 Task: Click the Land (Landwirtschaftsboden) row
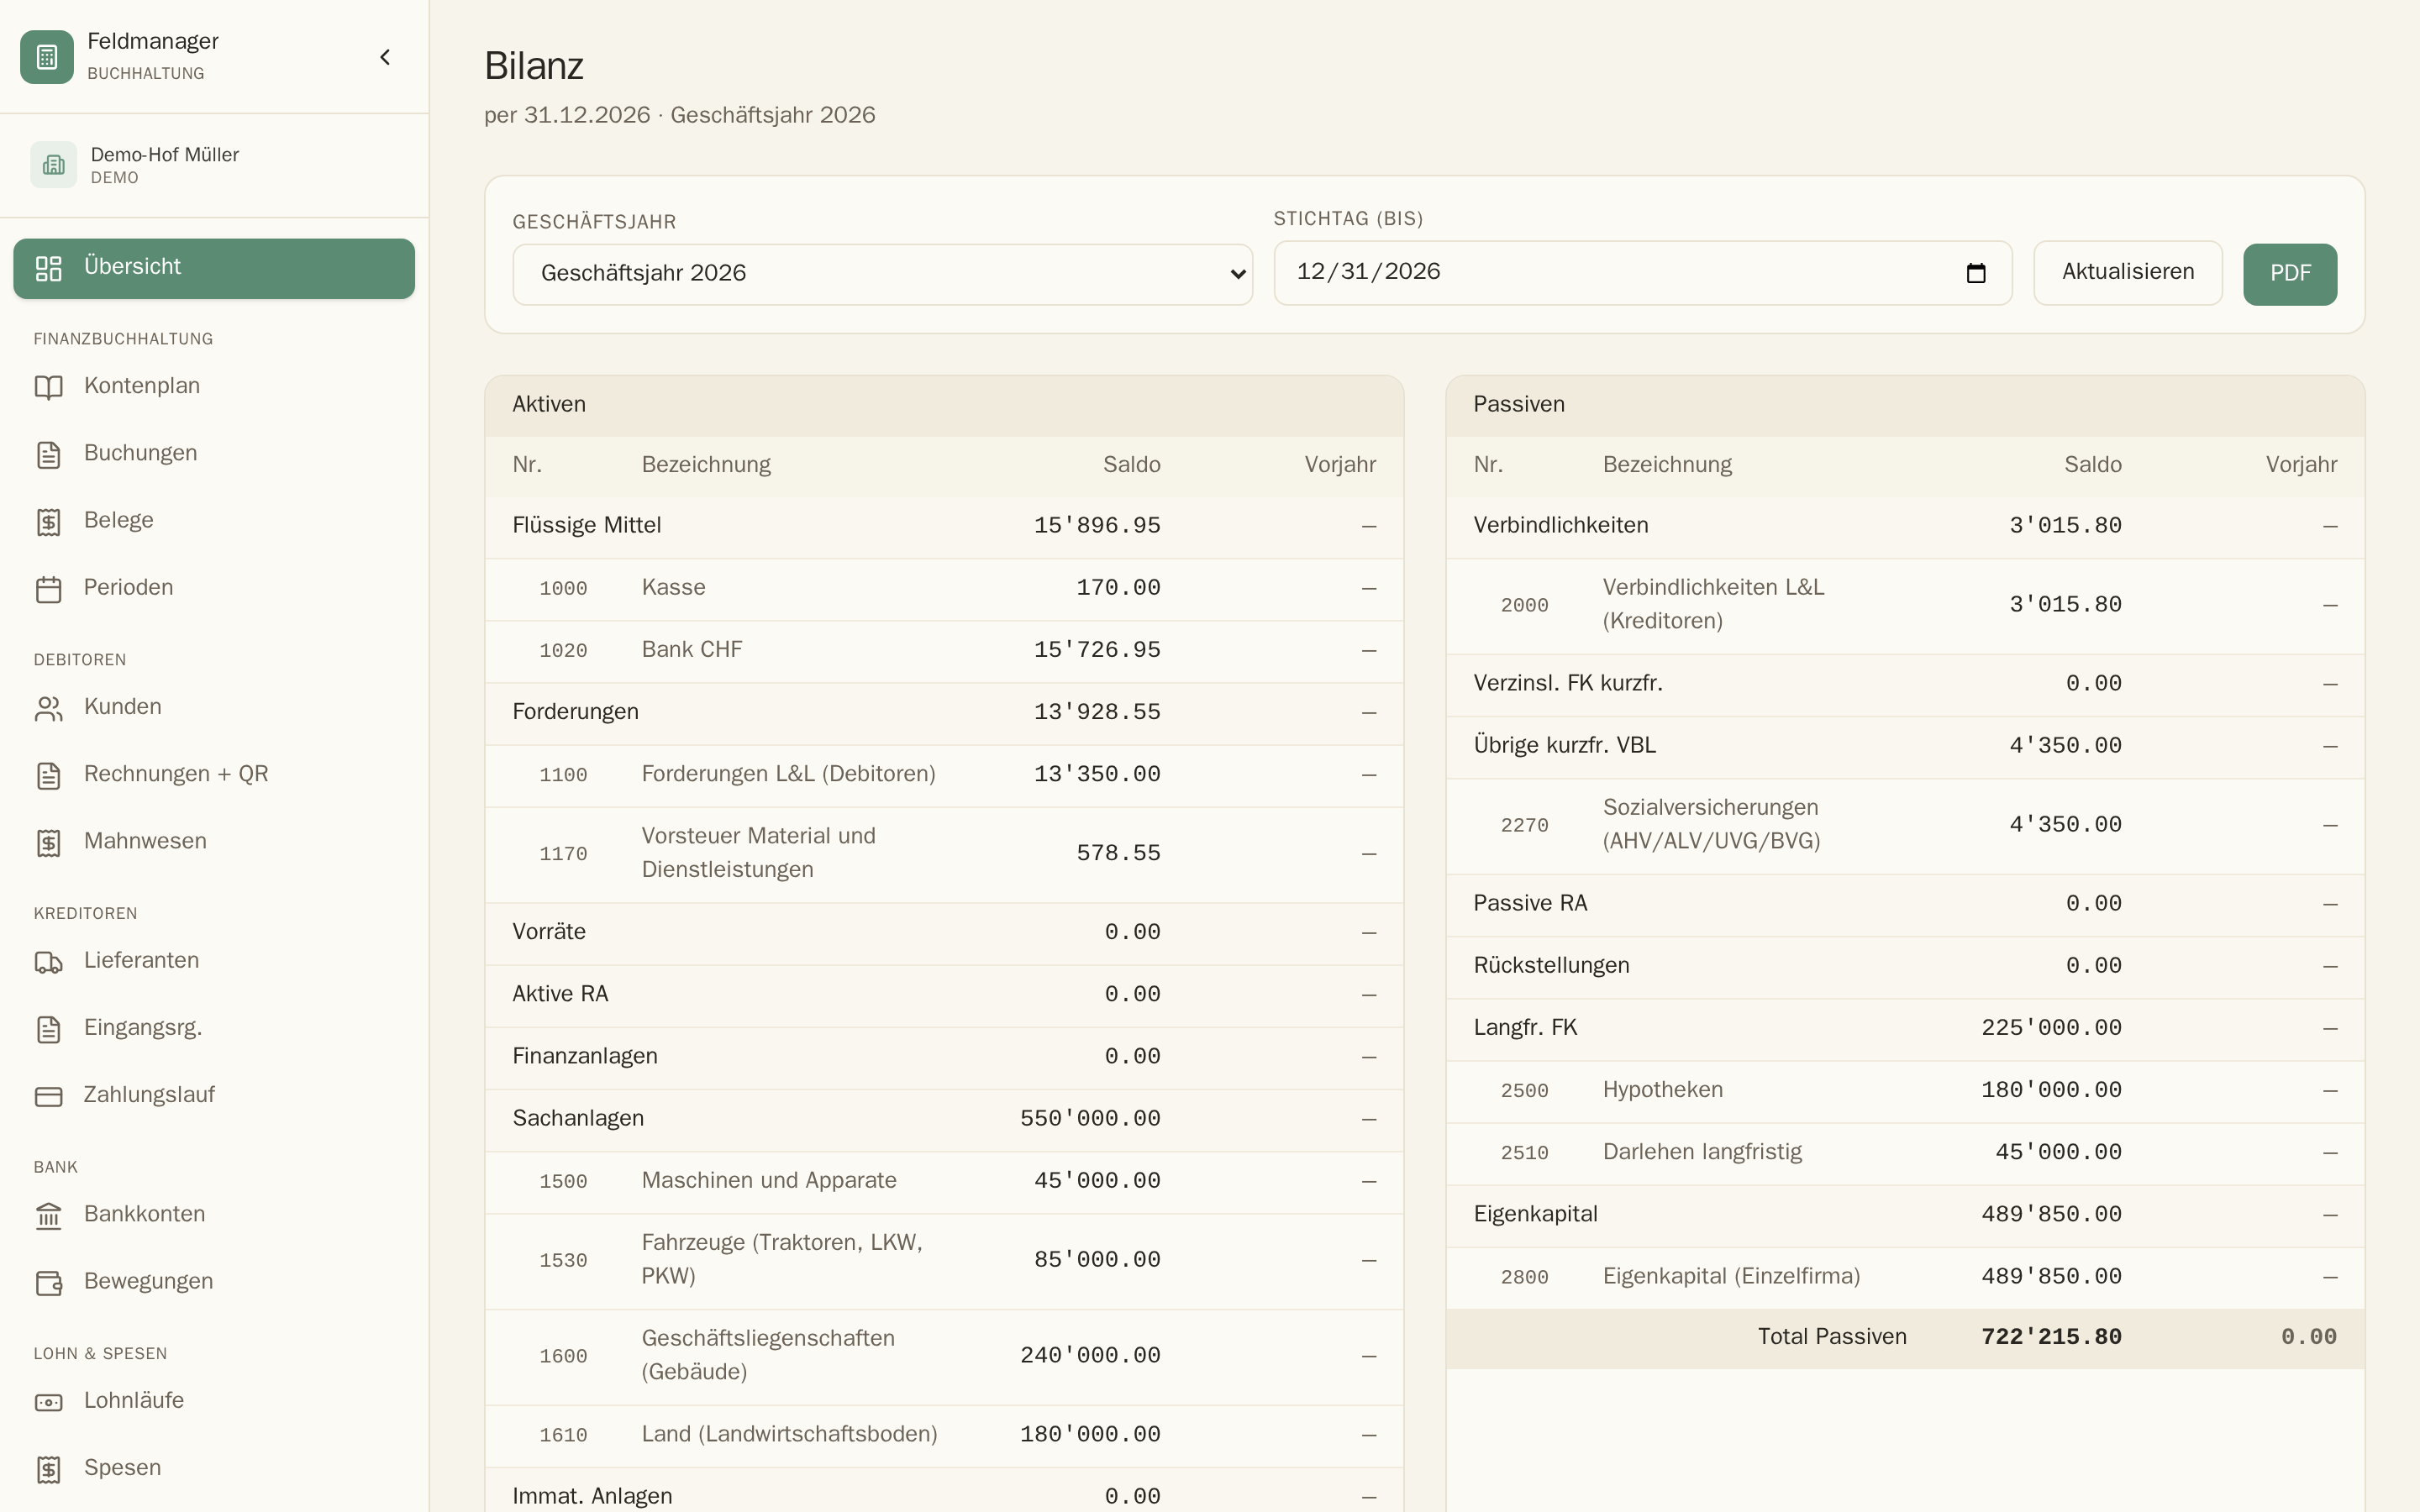click(944, 1436)
